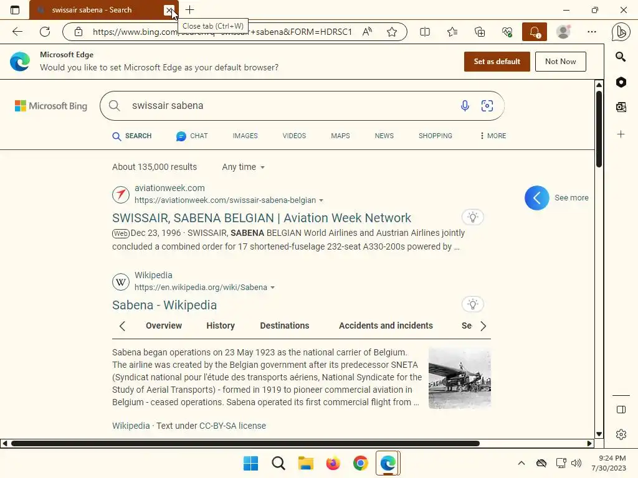Add this page to favorites star
Image resolution: width=638 pixels, height=478 pixels.
tap(392, 32)
